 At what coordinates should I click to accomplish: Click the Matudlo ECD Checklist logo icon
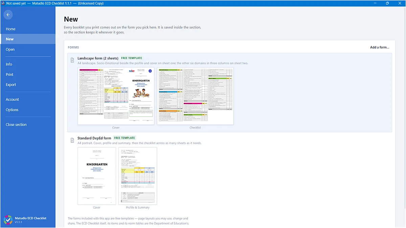coord(8,220)
